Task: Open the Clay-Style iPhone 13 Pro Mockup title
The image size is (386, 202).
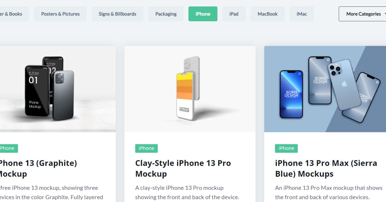Action: 183,168
